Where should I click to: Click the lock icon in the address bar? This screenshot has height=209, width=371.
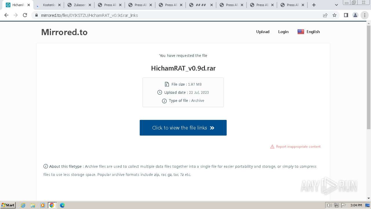point(37,15)
